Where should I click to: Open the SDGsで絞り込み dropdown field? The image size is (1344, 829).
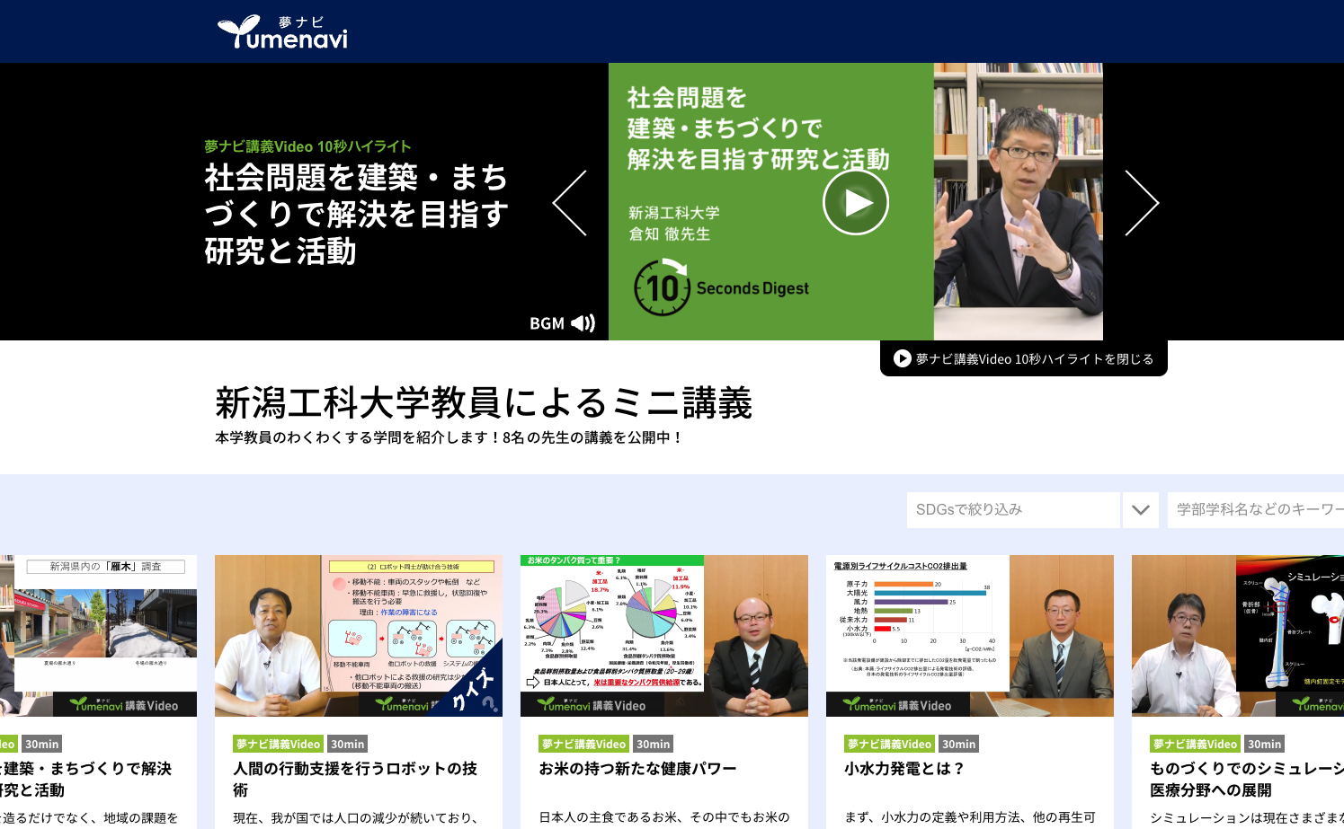click(1012, 510)
